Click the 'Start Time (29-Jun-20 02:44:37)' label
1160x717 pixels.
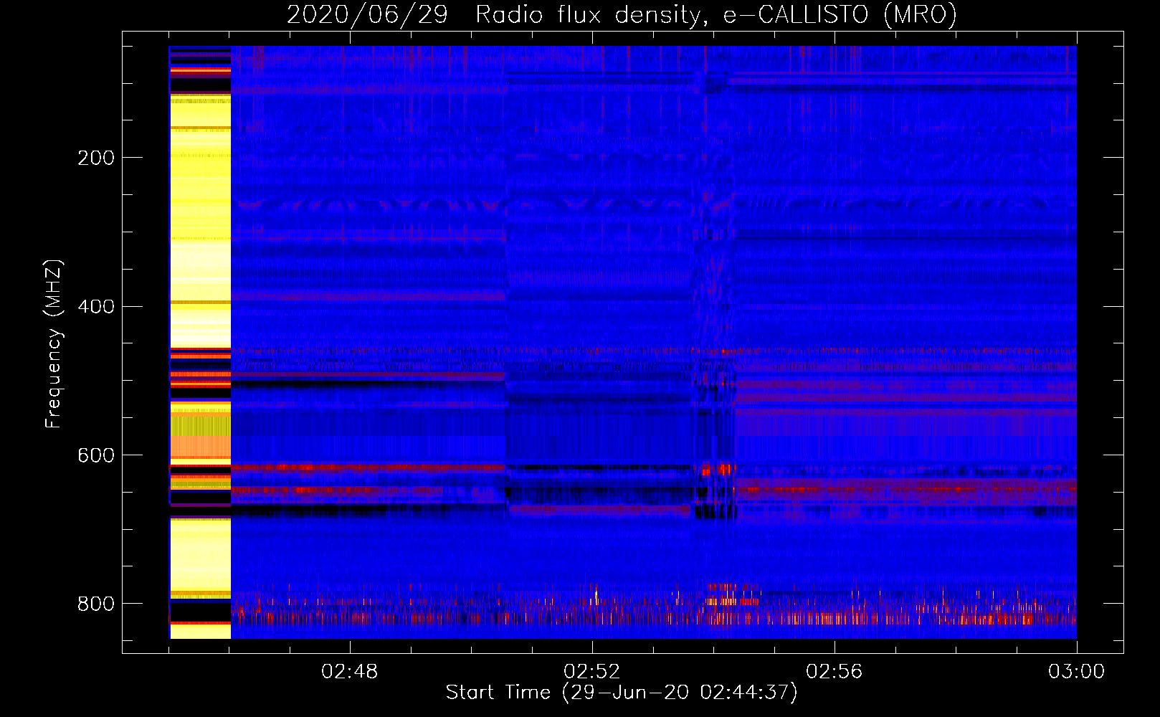(622, 693)
